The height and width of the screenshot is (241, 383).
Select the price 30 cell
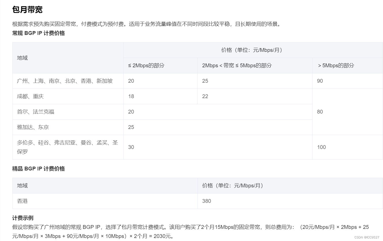[x=218, y=147]
